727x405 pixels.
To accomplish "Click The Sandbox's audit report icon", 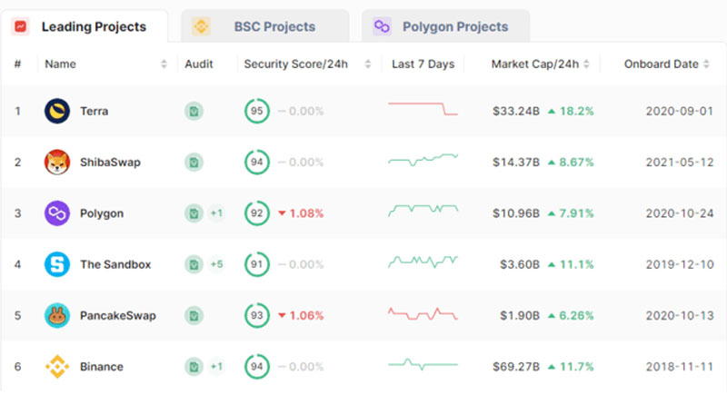I will tap(194, 264).
